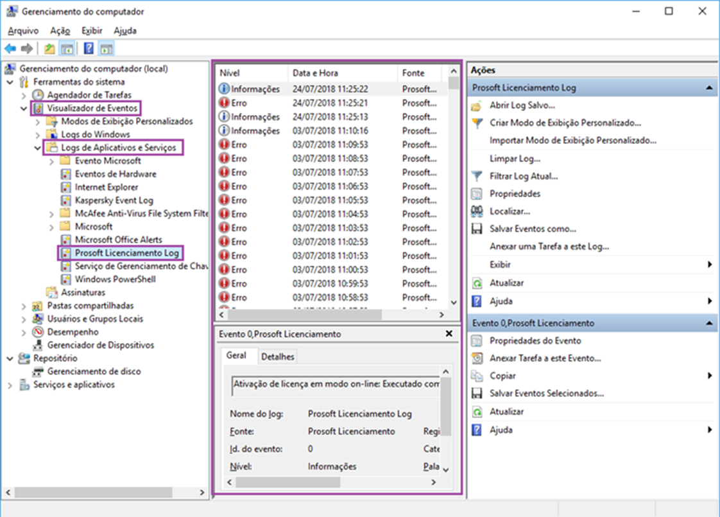This screenshot has height=517, width=720.
Task: Click the Criar Modo de Exibição funnel icon
Action: pos(477,123)
